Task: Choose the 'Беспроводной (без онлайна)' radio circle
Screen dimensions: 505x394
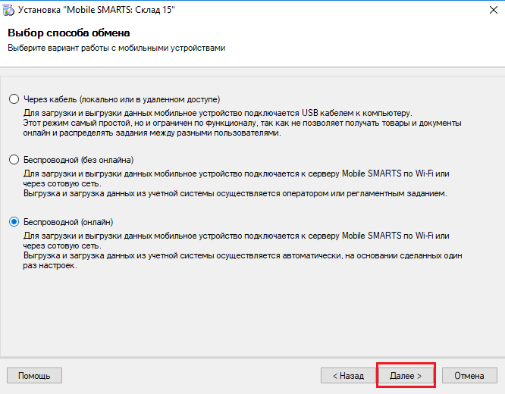Action: 14,160
